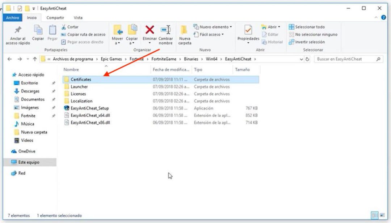Open the Mover a dropdown
Image resolution: width=391 pixels, height=223 pixels.
[x=117, y=34]
